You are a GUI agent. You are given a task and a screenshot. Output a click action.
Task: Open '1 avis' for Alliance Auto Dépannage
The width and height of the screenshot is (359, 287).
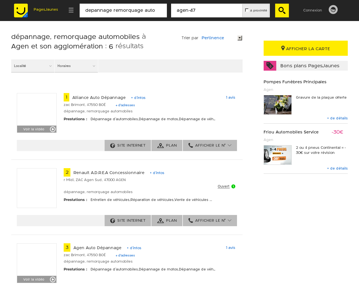(x=231, y=98)
